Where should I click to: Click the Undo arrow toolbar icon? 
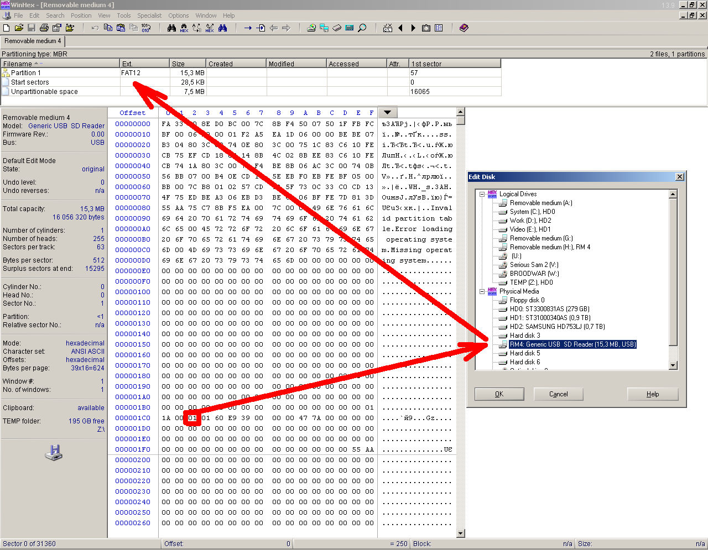95,28
